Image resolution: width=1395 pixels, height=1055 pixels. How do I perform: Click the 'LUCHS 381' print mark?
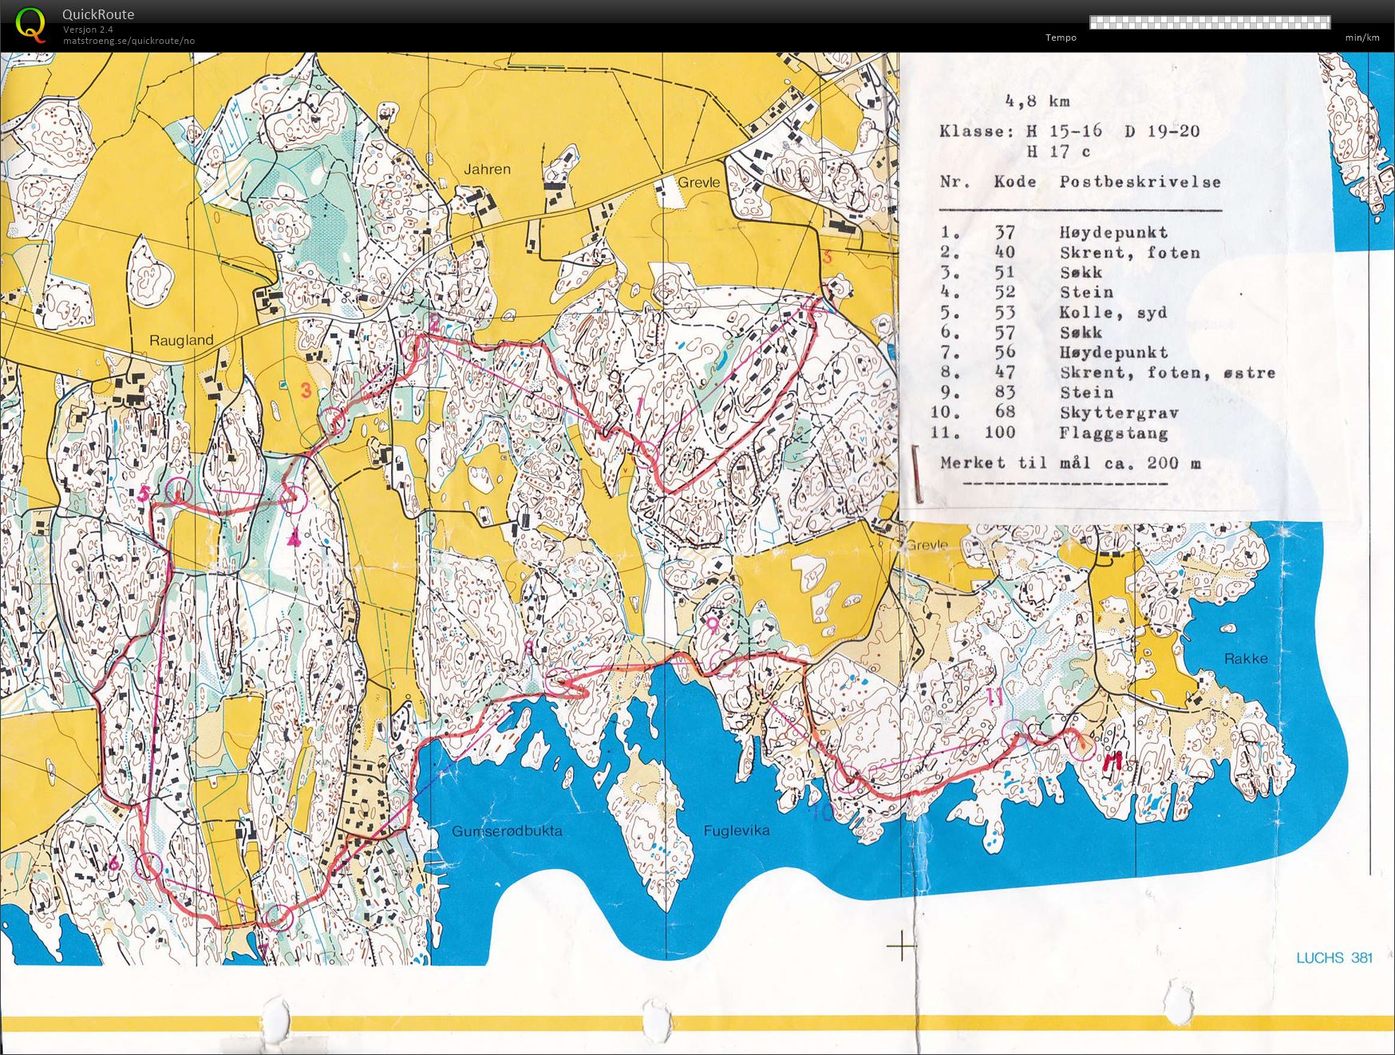point(1334,958)
